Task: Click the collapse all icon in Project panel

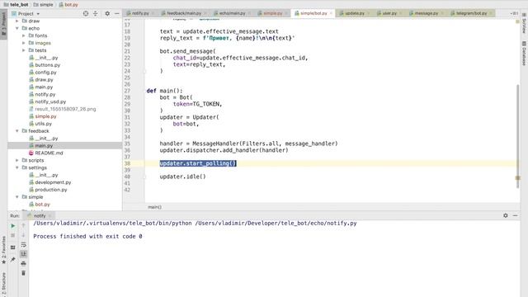Action: pos(96,13)
